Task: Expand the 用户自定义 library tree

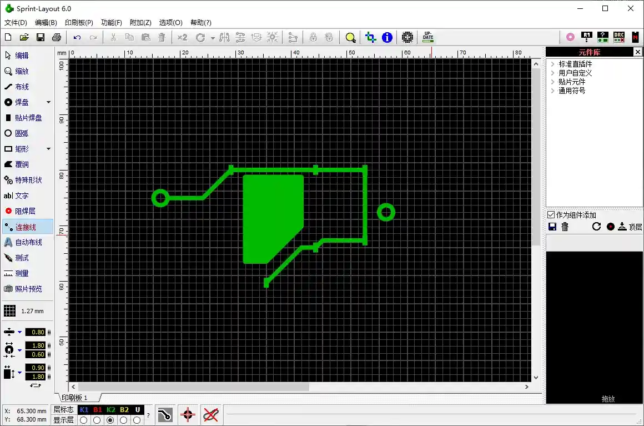Action: [552, 73]
